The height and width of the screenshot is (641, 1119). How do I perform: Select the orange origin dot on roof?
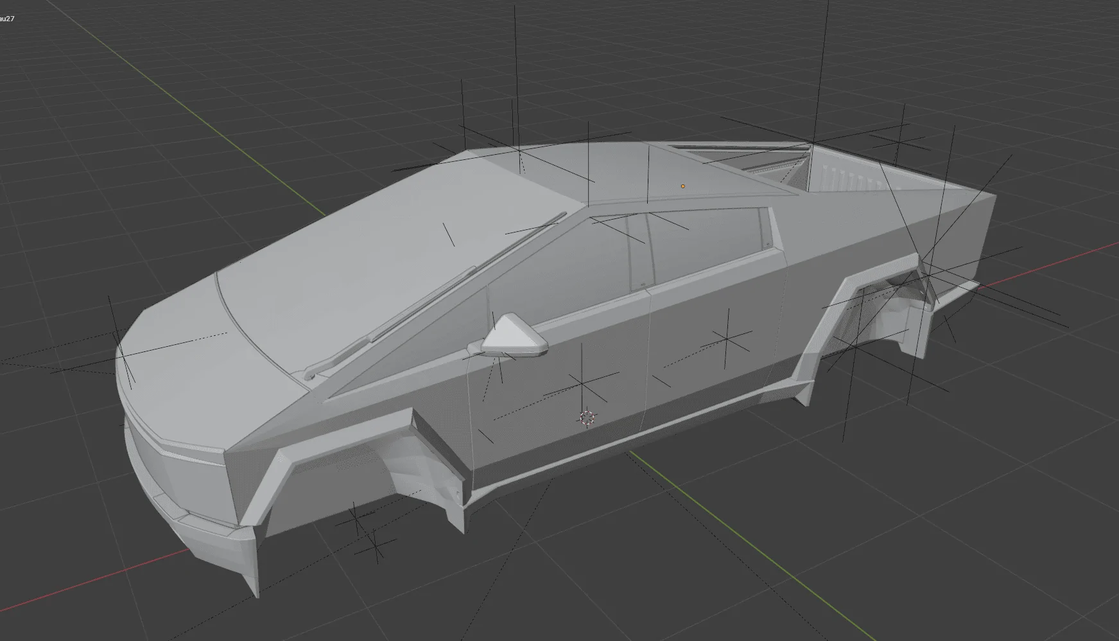pos(682,186)
